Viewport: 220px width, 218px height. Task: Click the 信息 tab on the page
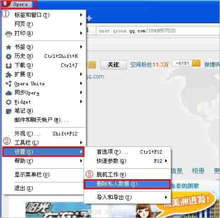tap(177, 171)
